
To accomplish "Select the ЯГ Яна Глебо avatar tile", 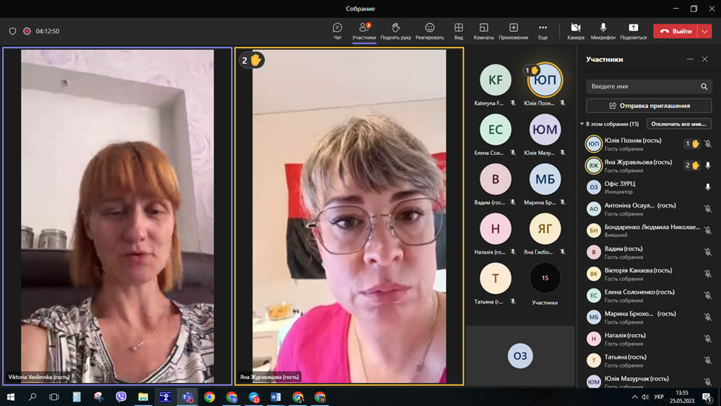I will (545, 229).
